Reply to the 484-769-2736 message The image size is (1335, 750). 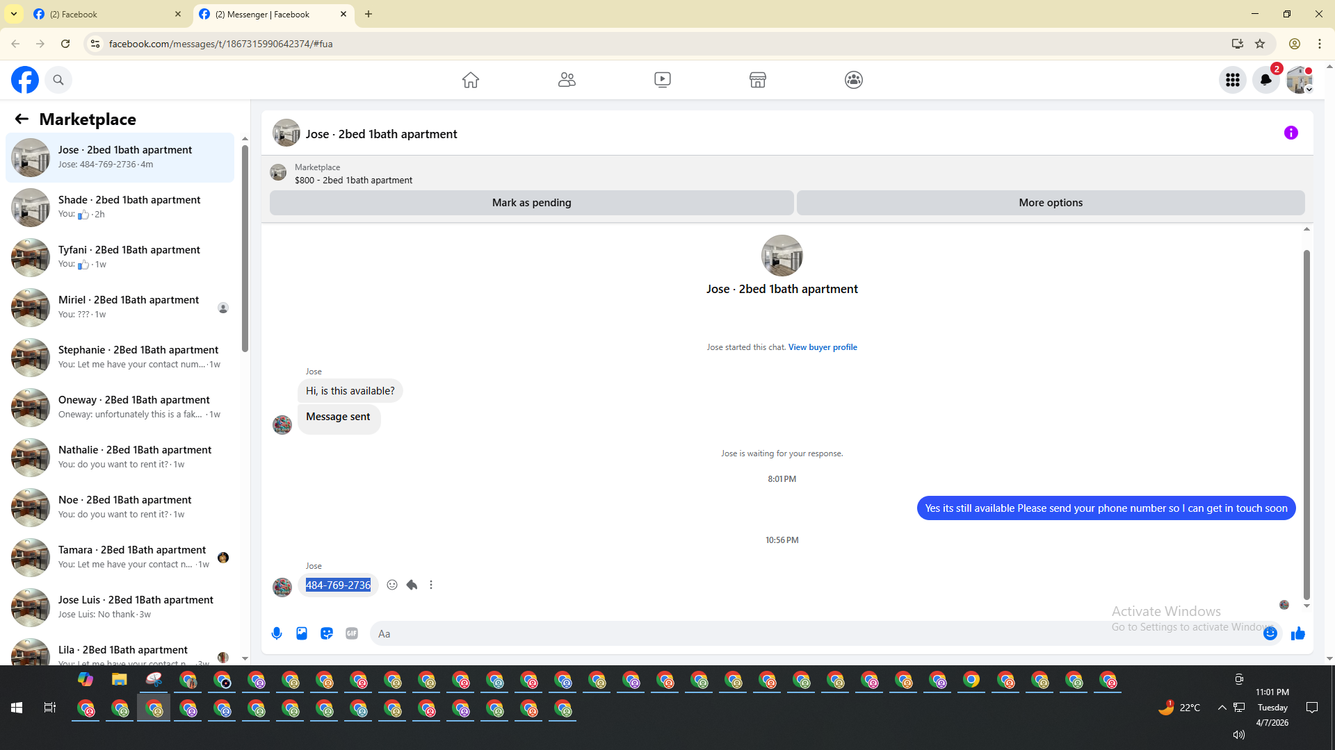[412, 585]
